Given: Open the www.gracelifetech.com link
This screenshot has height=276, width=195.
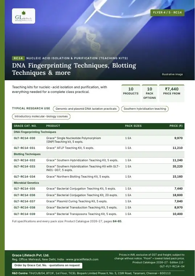Looking at the screenshot, I should click(x=82, y=259).
